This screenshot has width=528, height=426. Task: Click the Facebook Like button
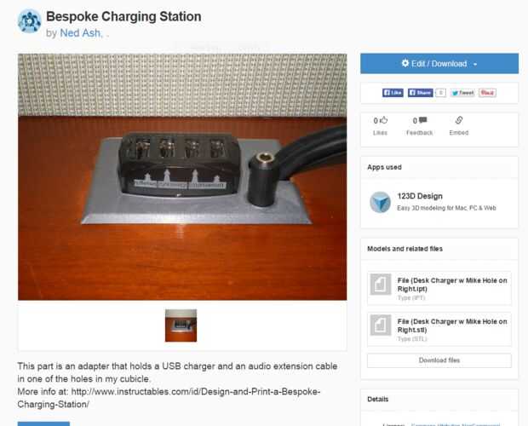coord(393,93)
